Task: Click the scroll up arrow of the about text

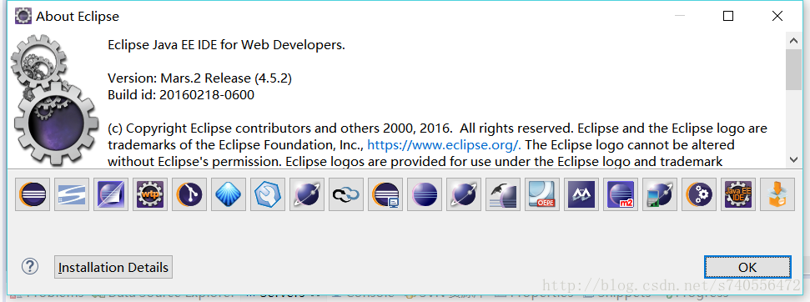Action: point(793,40)
